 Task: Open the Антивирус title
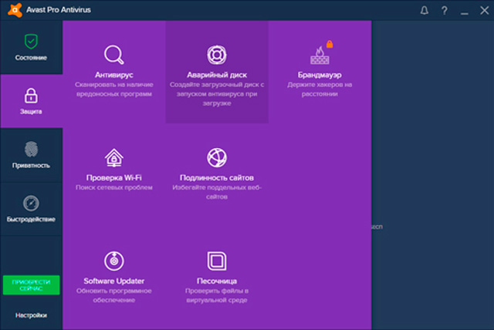(x=113, y=75)
